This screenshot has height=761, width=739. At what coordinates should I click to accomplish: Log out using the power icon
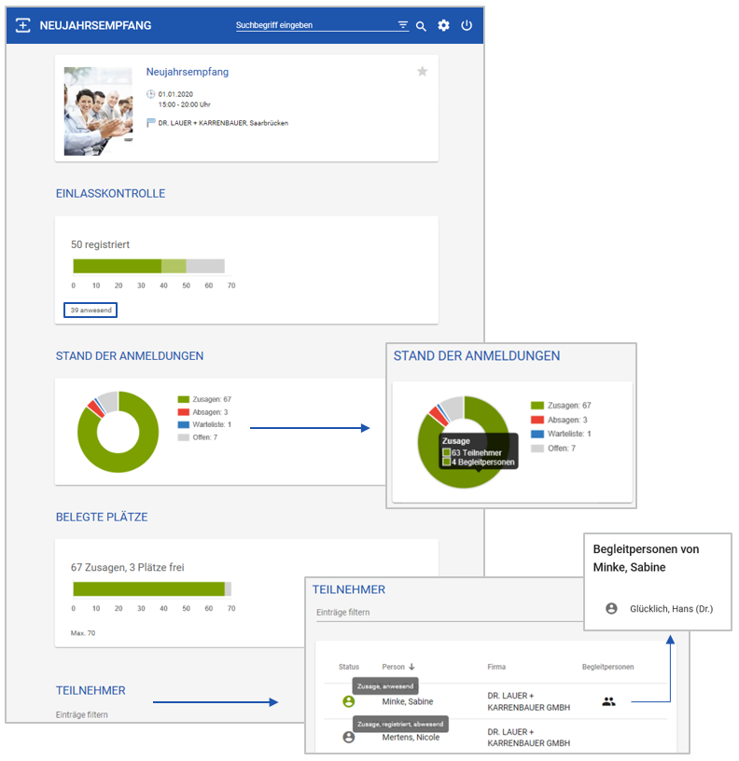467,25
